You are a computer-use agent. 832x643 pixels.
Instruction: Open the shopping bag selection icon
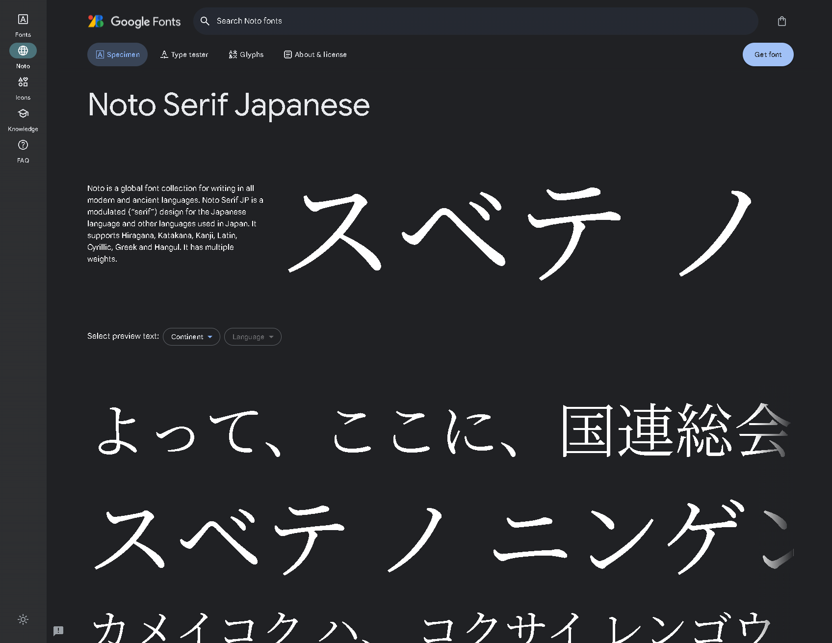[x=782, y=21]
